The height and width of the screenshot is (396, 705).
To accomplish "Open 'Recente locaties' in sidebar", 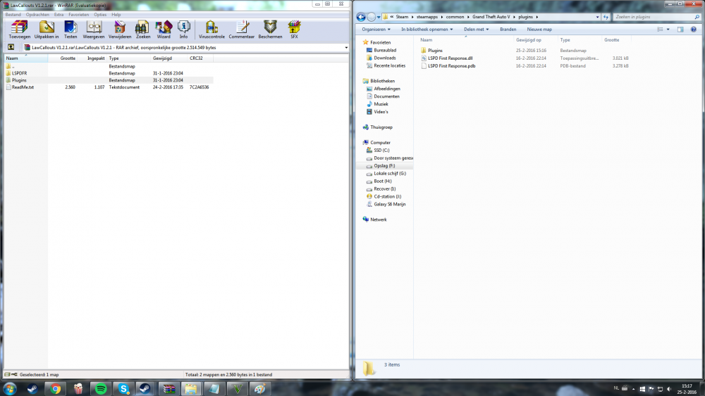I will pyautogui.click(x=389, y=65).
